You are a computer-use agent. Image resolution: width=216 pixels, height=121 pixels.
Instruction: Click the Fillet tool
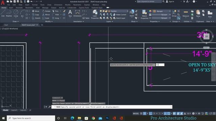[56, 14]
